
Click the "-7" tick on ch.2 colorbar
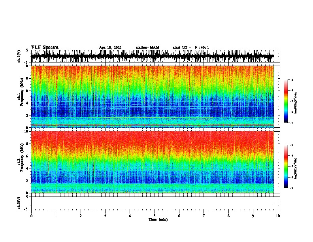point(292,188)
